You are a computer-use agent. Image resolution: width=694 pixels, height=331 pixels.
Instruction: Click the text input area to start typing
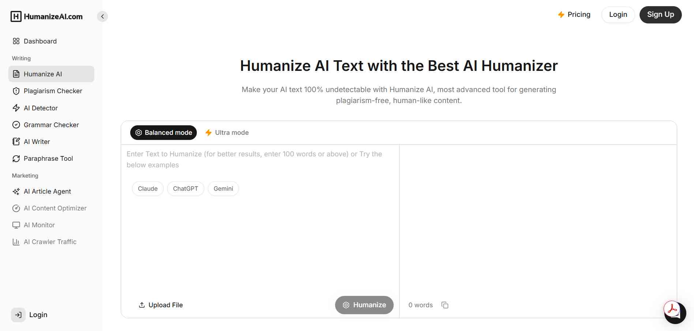pos(256,159)
